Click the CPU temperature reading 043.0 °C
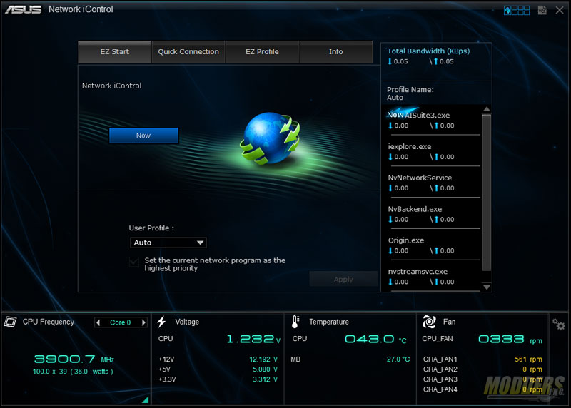Screen dimensions: 571x408 pos(375,340)
